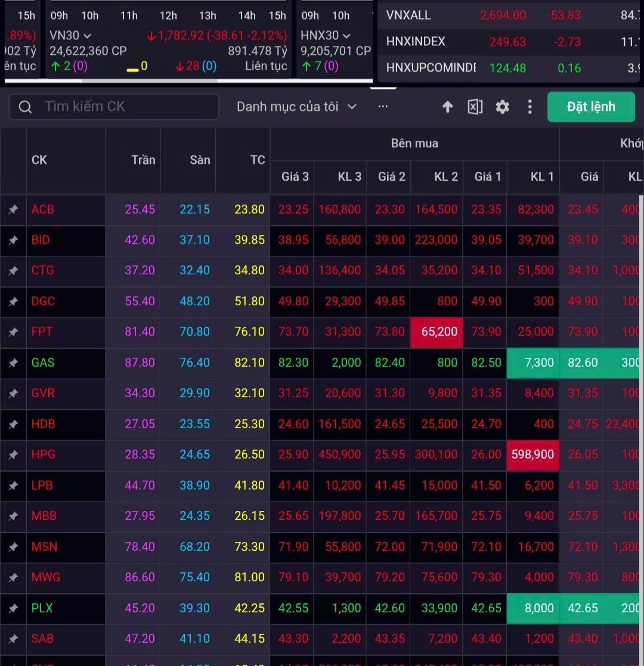Toggle the pin icon for ACB row
Screen dimensions: 644x666
(13, 209)
